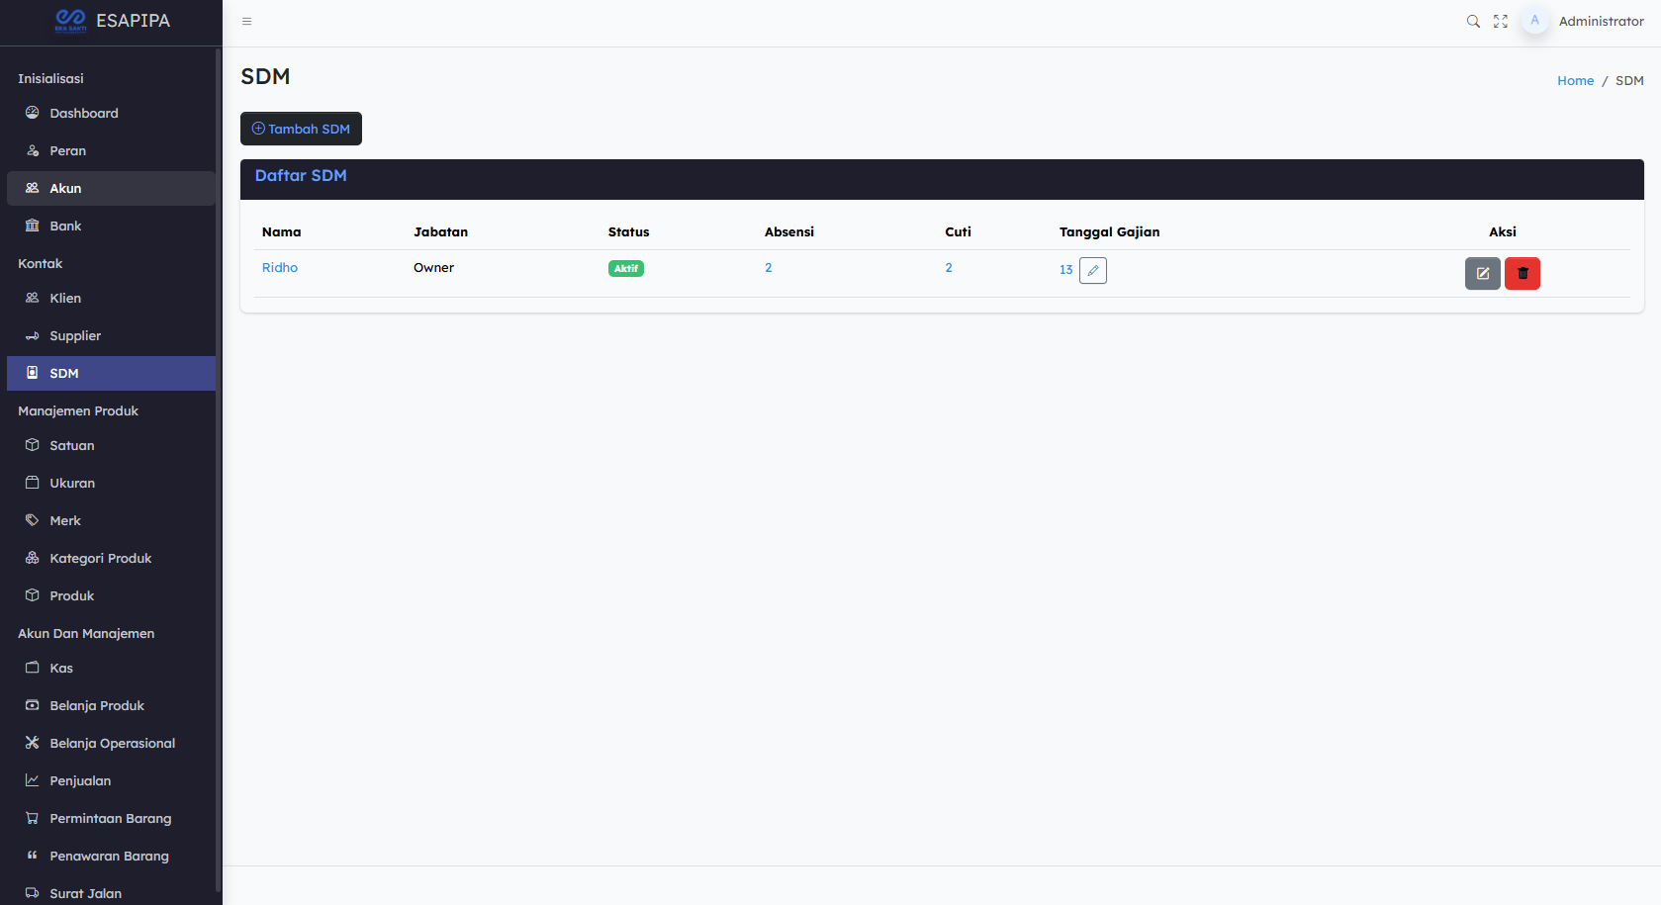Click the Peran sidebar icon
Image resolution: width=1661 pixels, height=905 pixels.
click(33, 150)
